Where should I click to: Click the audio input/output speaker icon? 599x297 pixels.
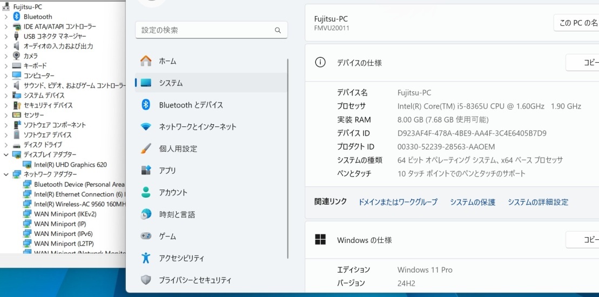pyautogui.click(x=16, y=46)
